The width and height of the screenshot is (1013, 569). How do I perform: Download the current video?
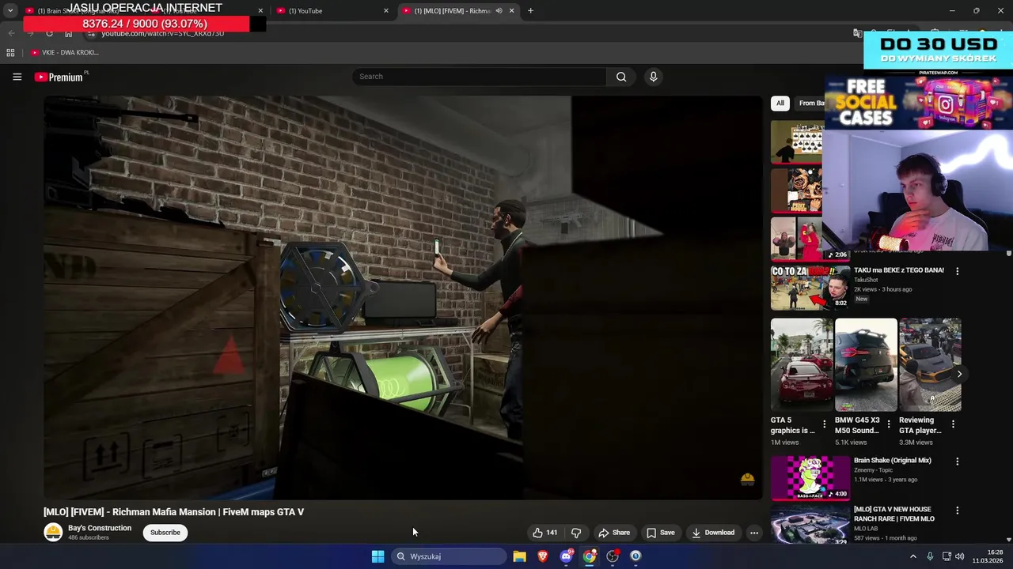click(713, 533)
